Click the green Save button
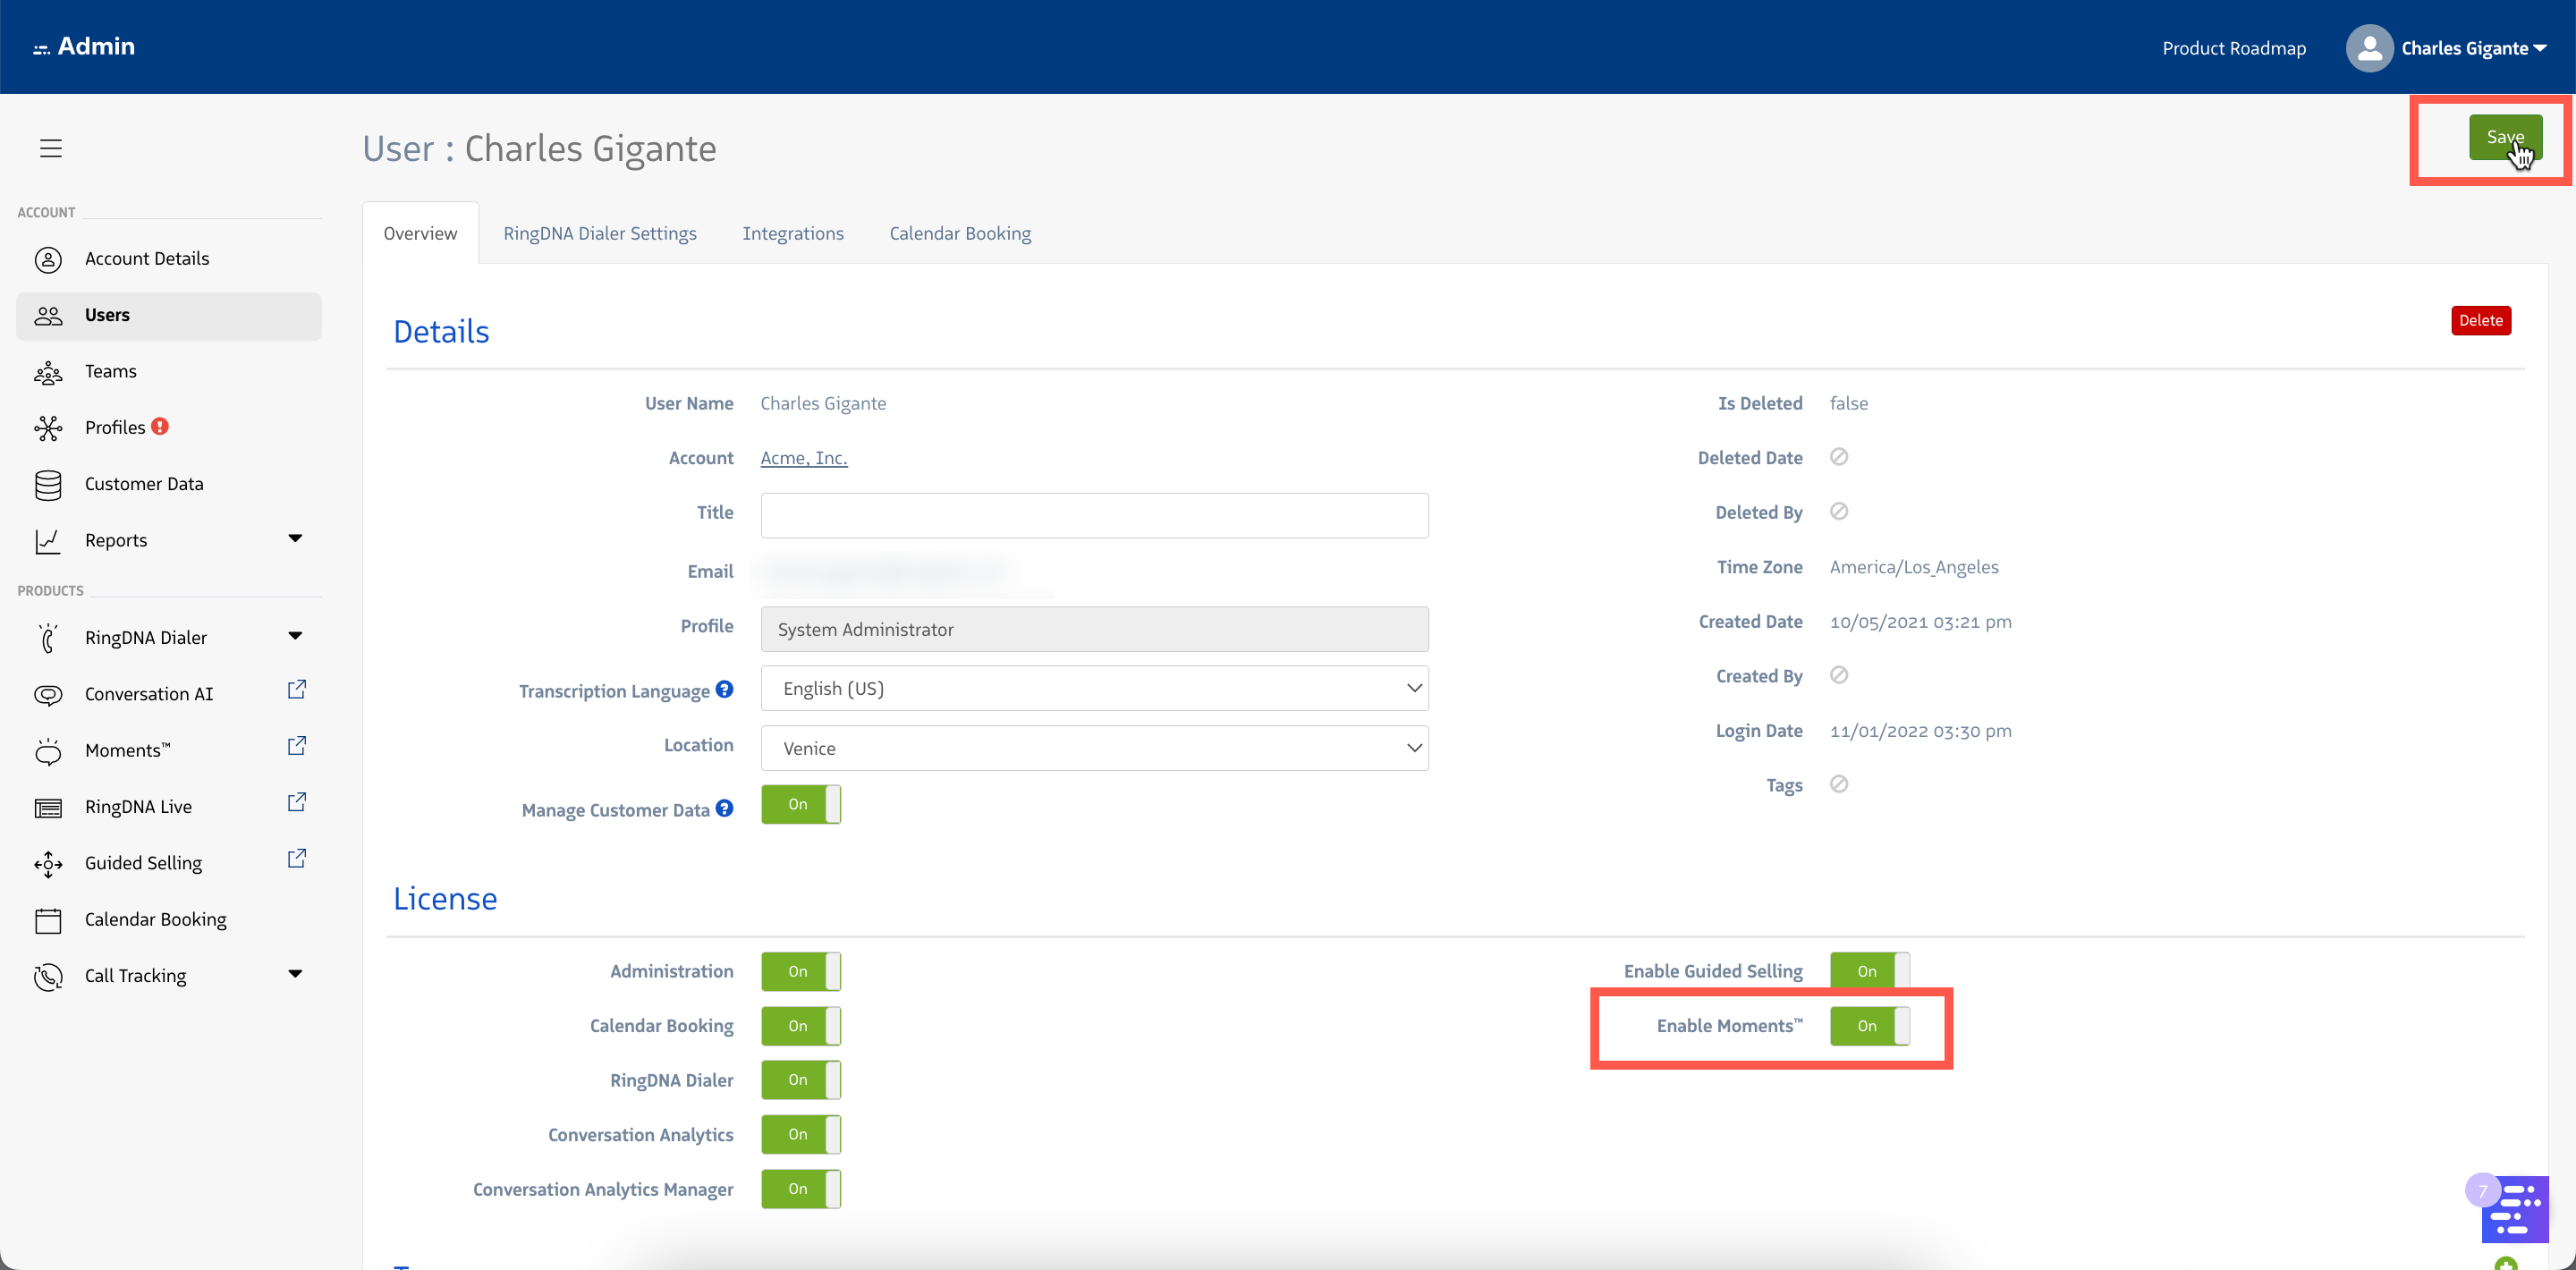 (2505, 137)
